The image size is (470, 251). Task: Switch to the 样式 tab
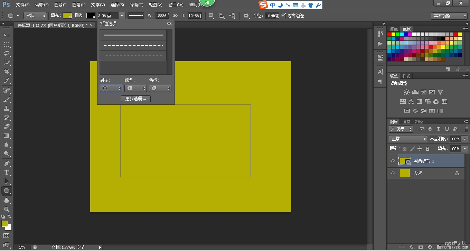coord(406,76)
